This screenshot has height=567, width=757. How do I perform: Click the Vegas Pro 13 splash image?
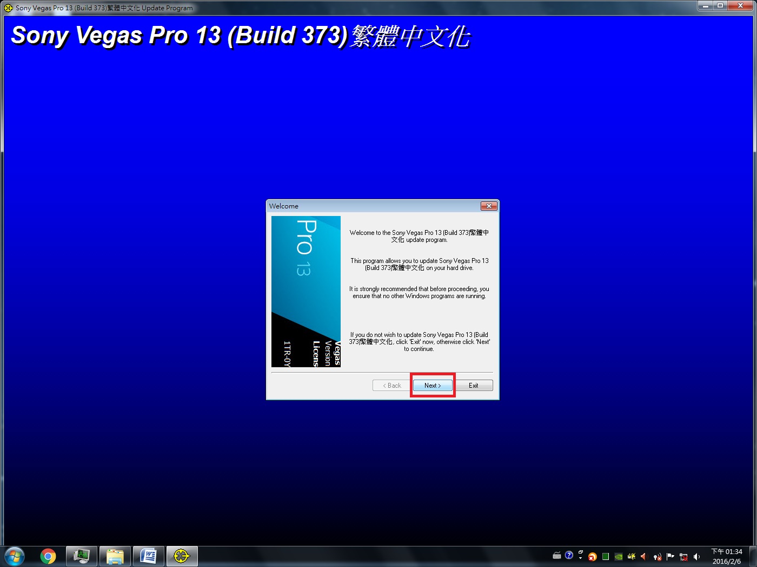[306, 292]
